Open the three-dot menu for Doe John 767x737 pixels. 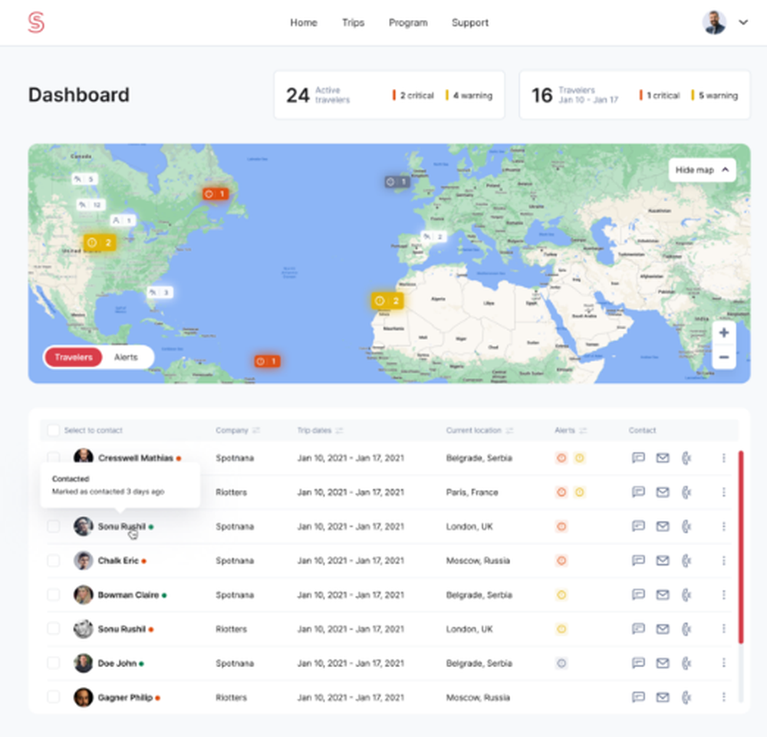click(x=723, y=663)
